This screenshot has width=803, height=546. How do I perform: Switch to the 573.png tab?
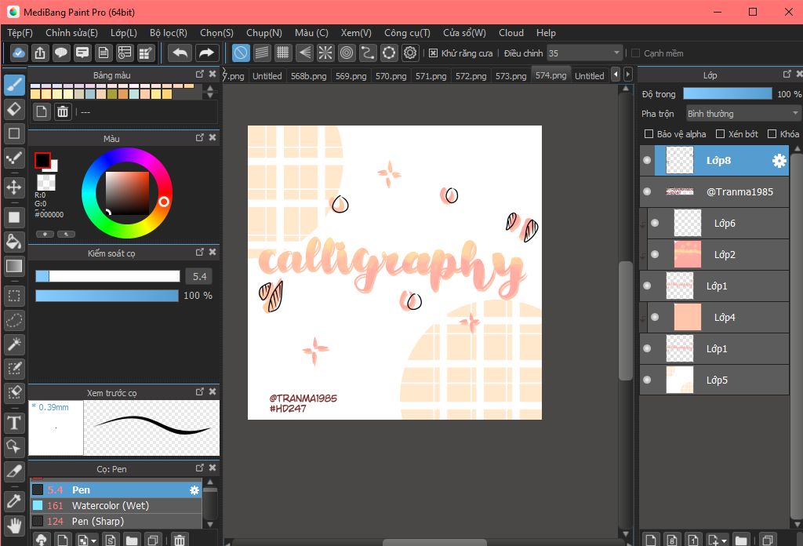pyautogui.click(x=511, y=76)
